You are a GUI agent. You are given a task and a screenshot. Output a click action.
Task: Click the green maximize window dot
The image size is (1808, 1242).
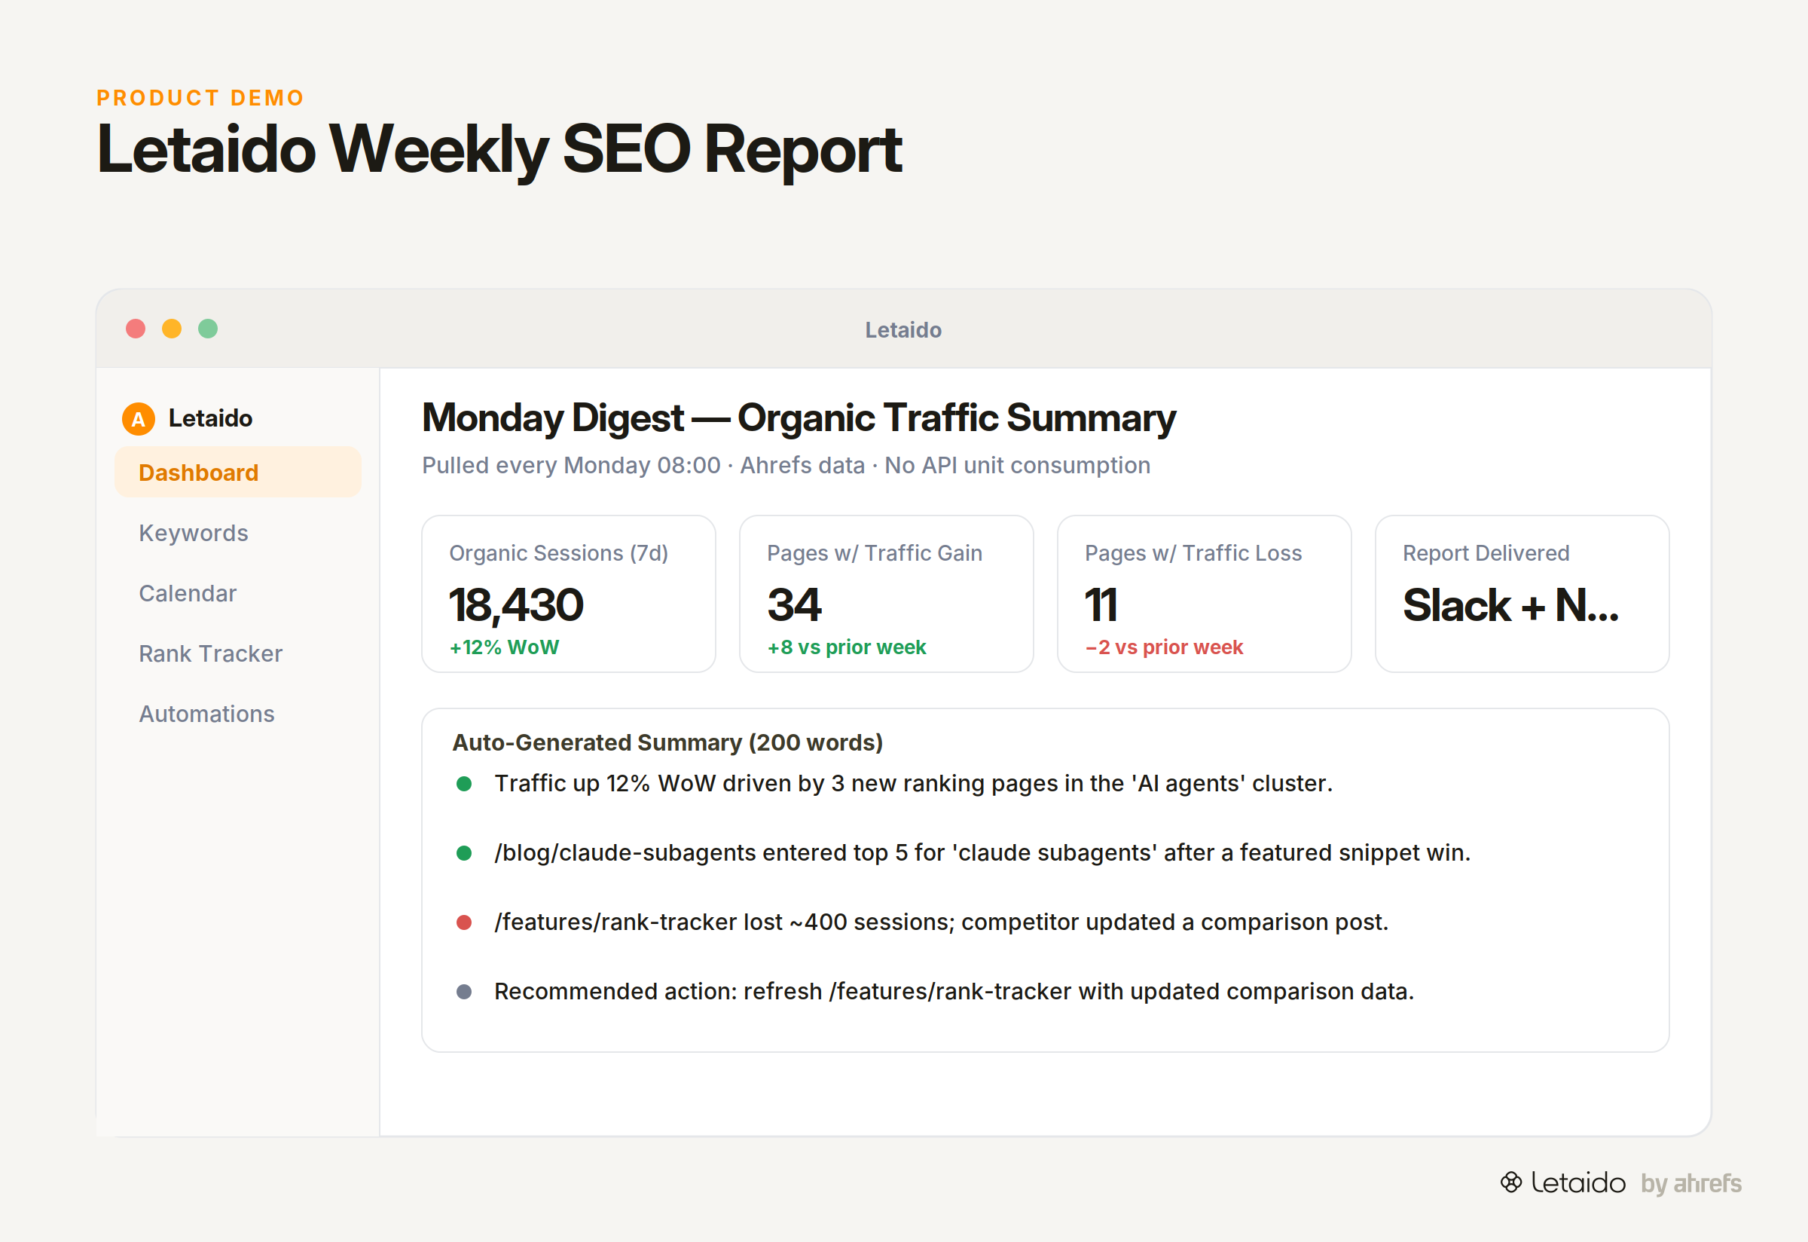pos(208,329)
